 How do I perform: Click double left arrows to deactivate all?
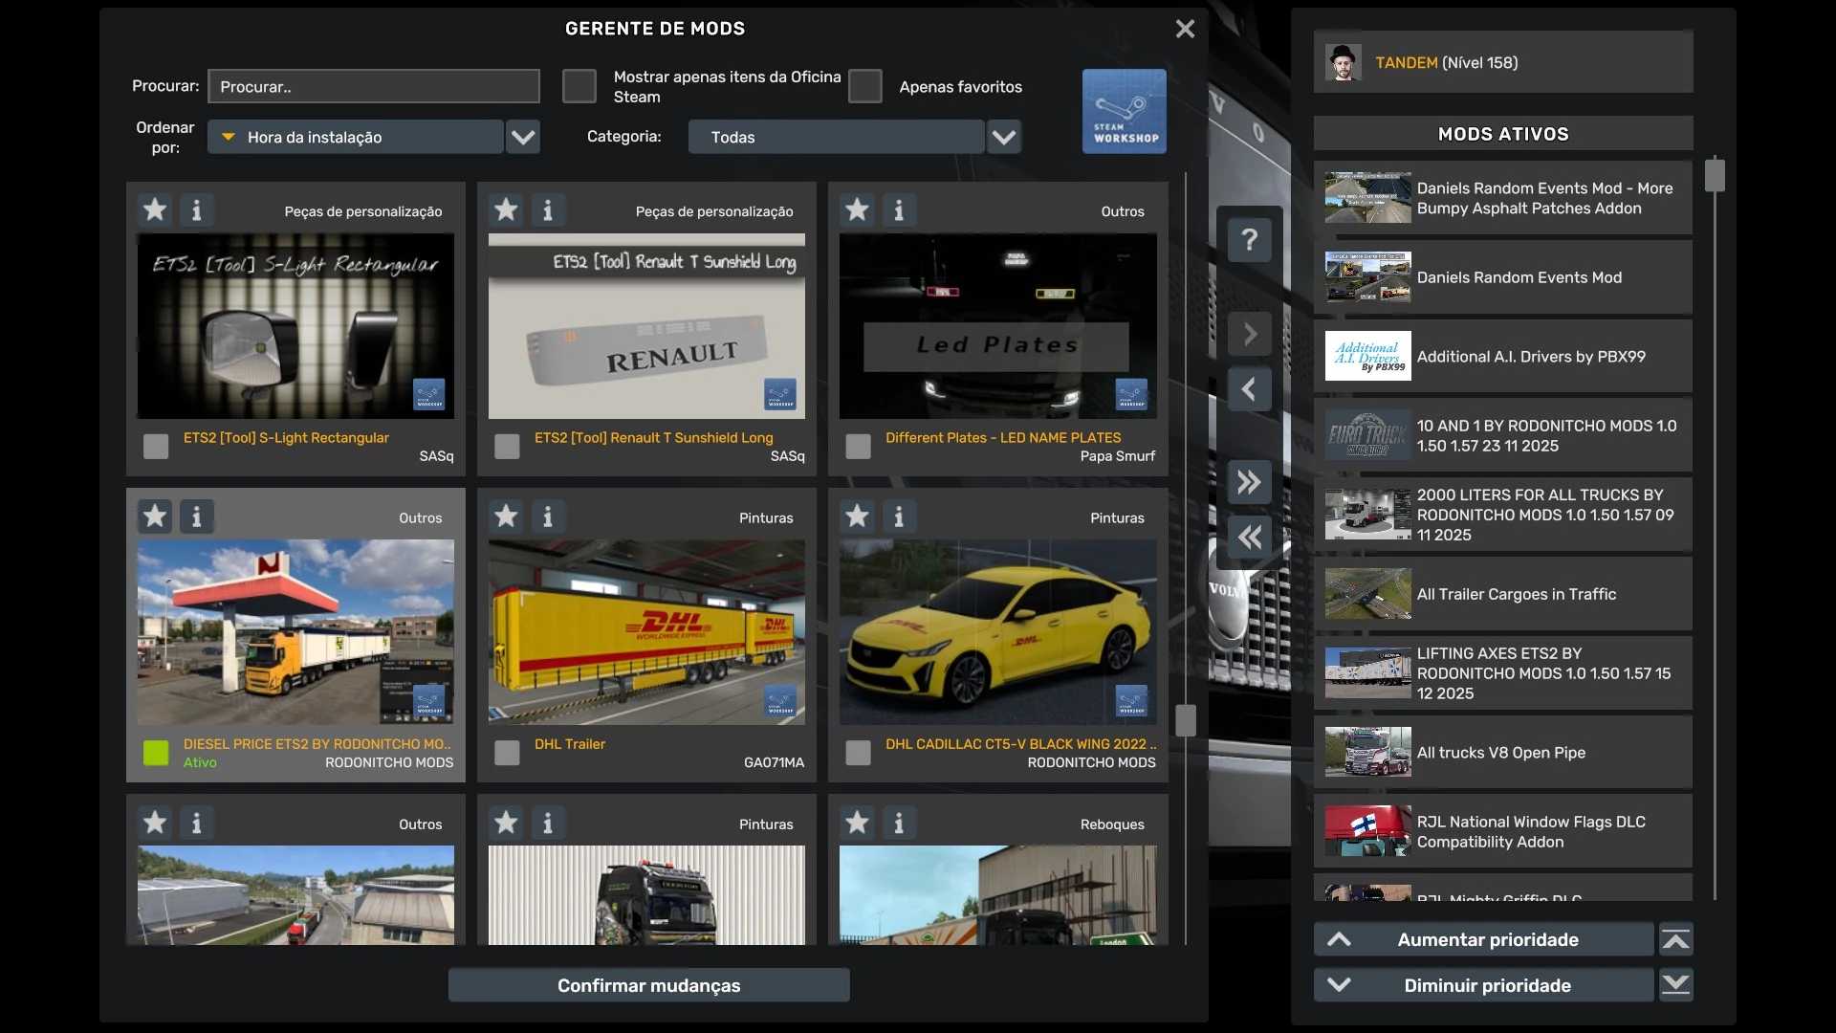point(1249,538)
